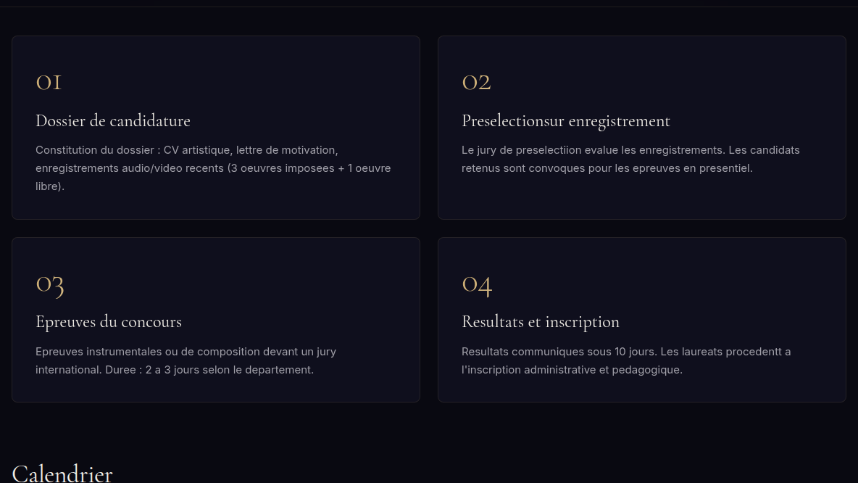The image size is (858, 483).
Task: Select the Dossier de candidature heading
Action: 113,120
